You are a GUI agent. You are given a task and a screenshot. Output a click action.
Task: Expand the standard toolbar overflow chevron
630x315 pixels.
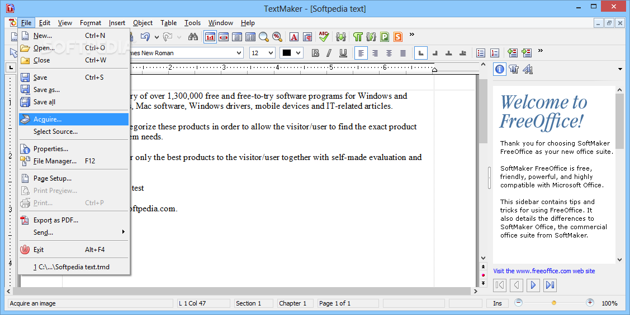412,35
